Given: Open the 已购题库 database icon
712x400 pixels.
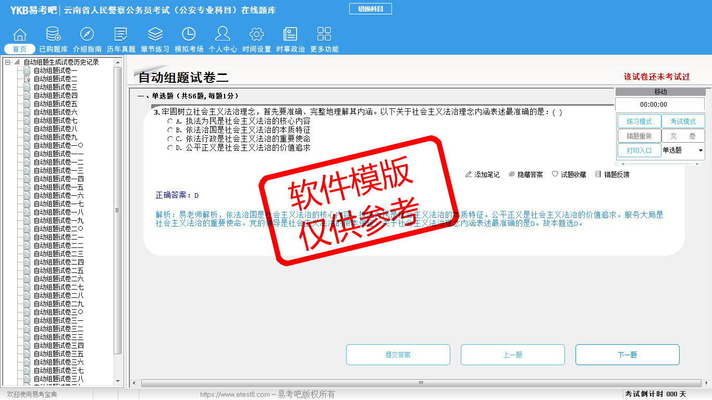Looking at the screenshot, I should (x=53, y=35).
